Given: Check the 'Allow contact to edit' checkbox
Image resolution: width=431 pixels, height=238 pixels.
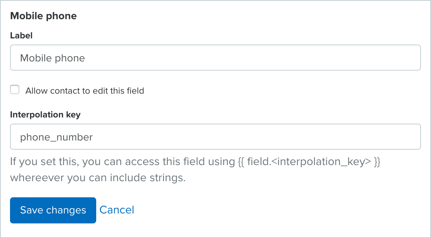Looking at the screenshot, I should [x=15, y=90].
